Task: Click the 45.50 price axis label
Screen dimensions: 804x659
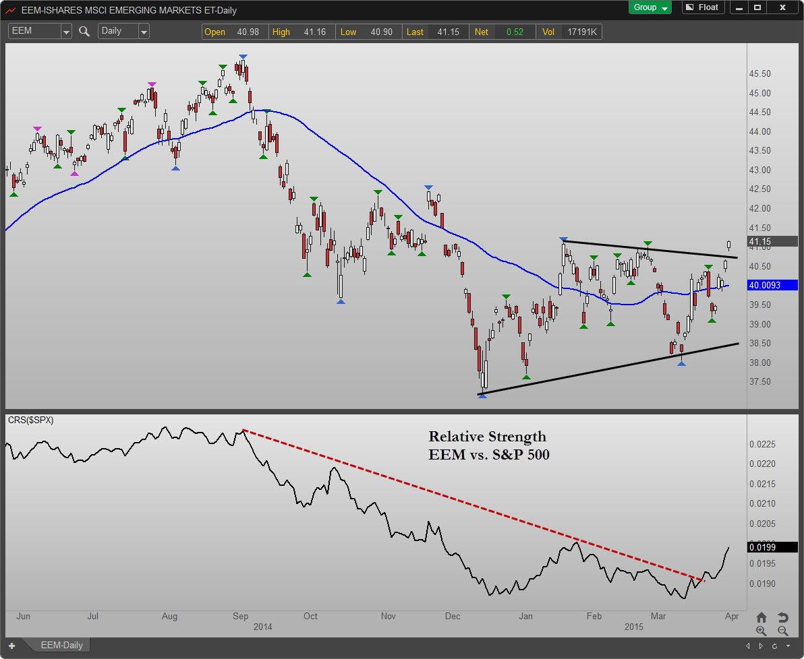Action: point(760,74)
